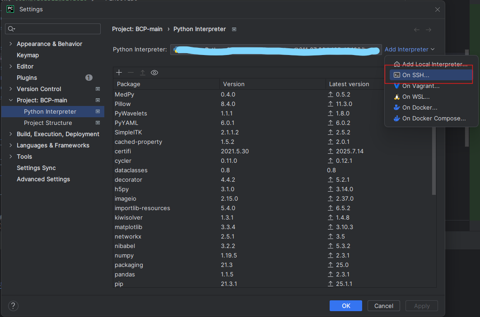Open the Python Interpreter combo box
This screenshot has width=480, height=317.
[x=276, y=50]
